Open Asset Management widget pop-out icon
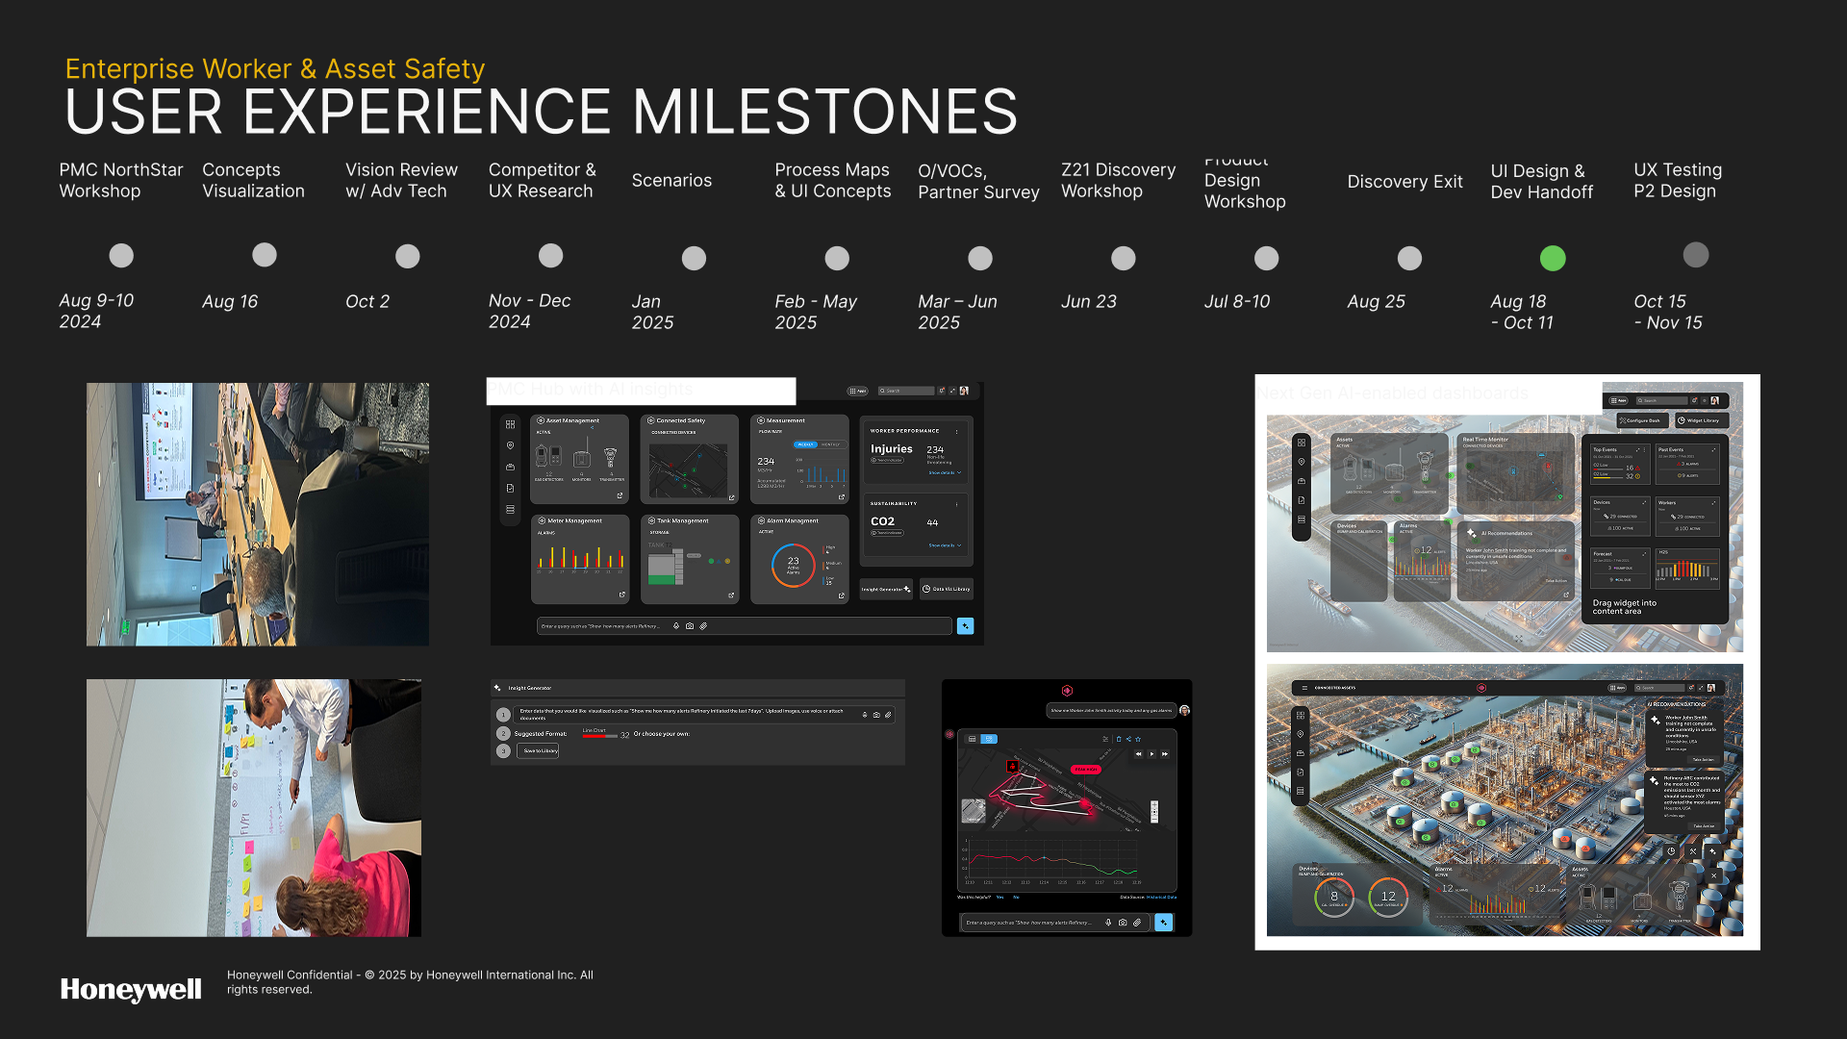 coord(620,496)
